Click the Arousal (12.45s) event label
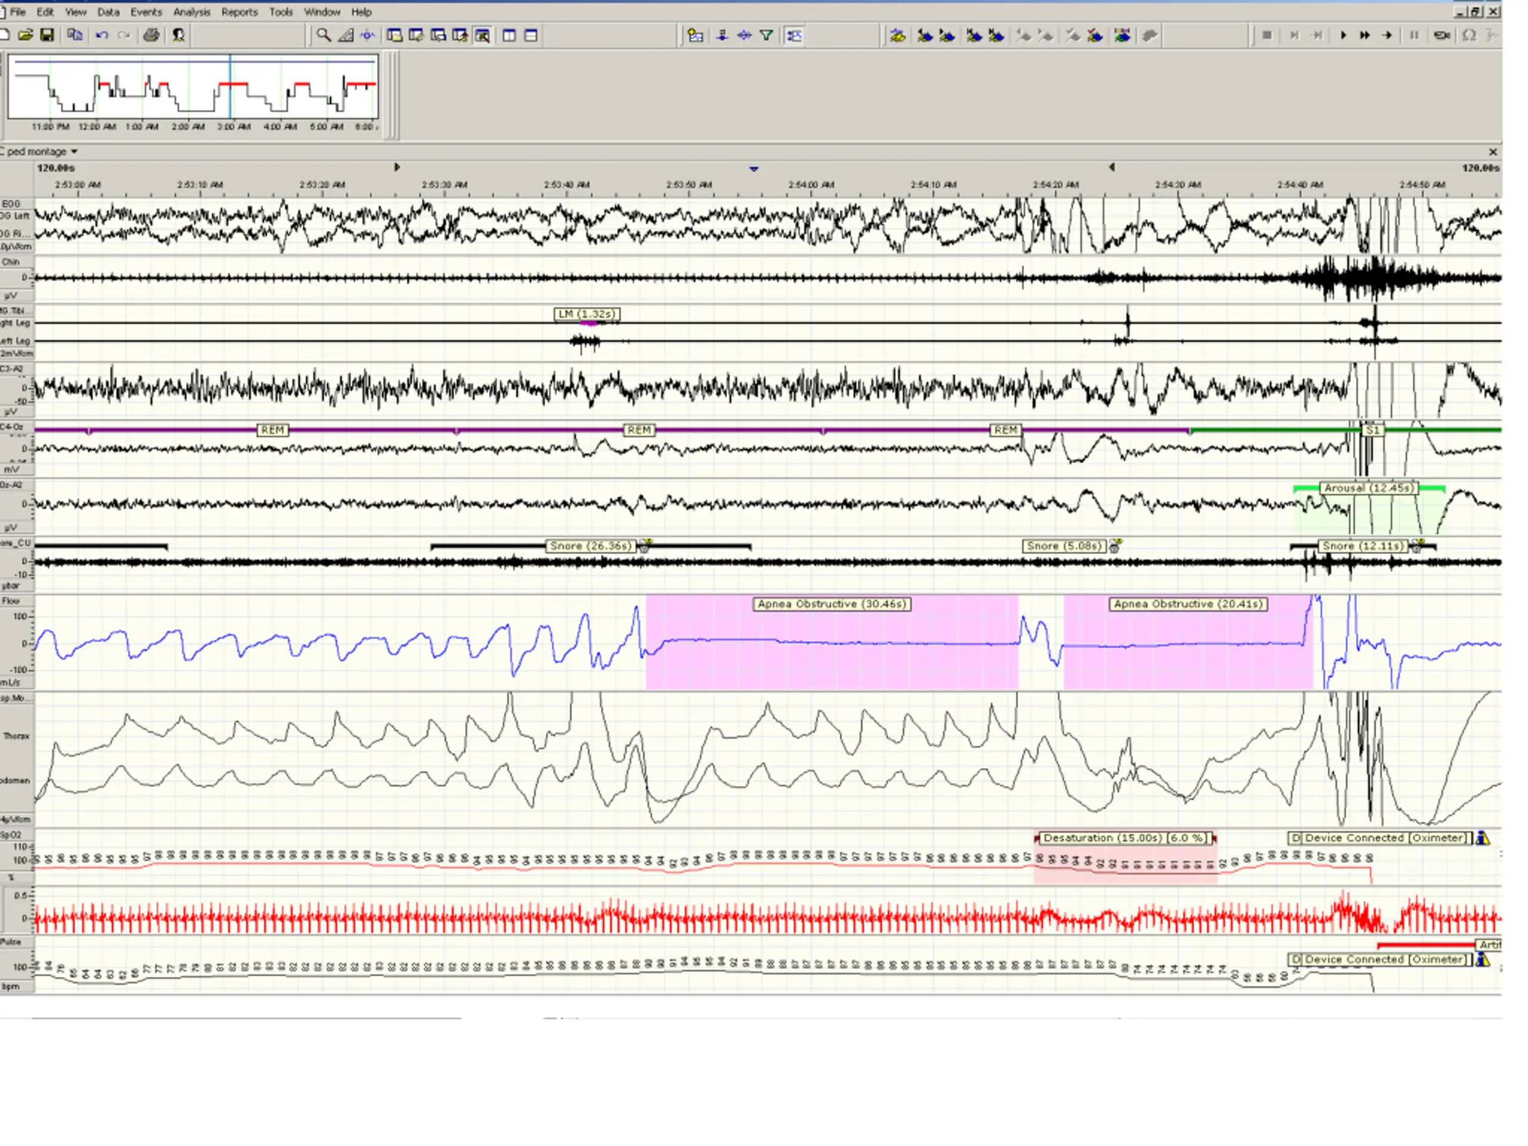 pyautogui.click(x=1368, y=488)
